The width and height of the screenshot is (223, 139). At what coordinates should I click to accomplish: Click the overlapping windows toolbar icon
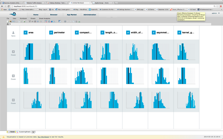click(60, 22)
